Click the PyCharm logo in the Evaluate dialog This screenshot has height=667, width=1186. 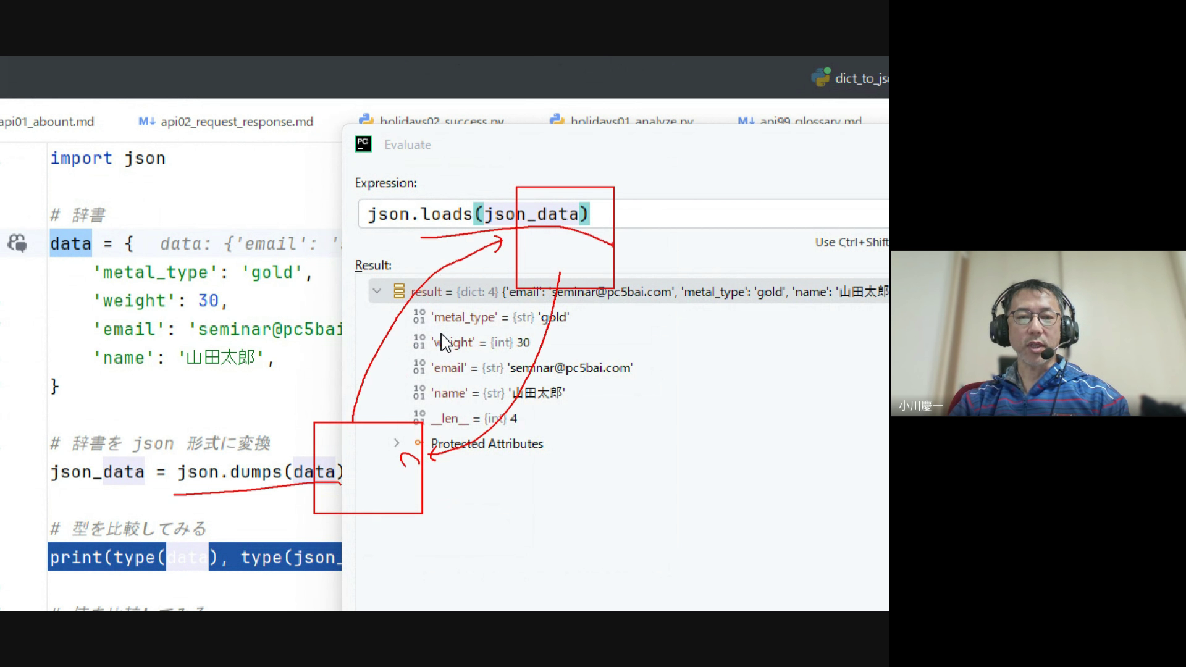[363, 145]
